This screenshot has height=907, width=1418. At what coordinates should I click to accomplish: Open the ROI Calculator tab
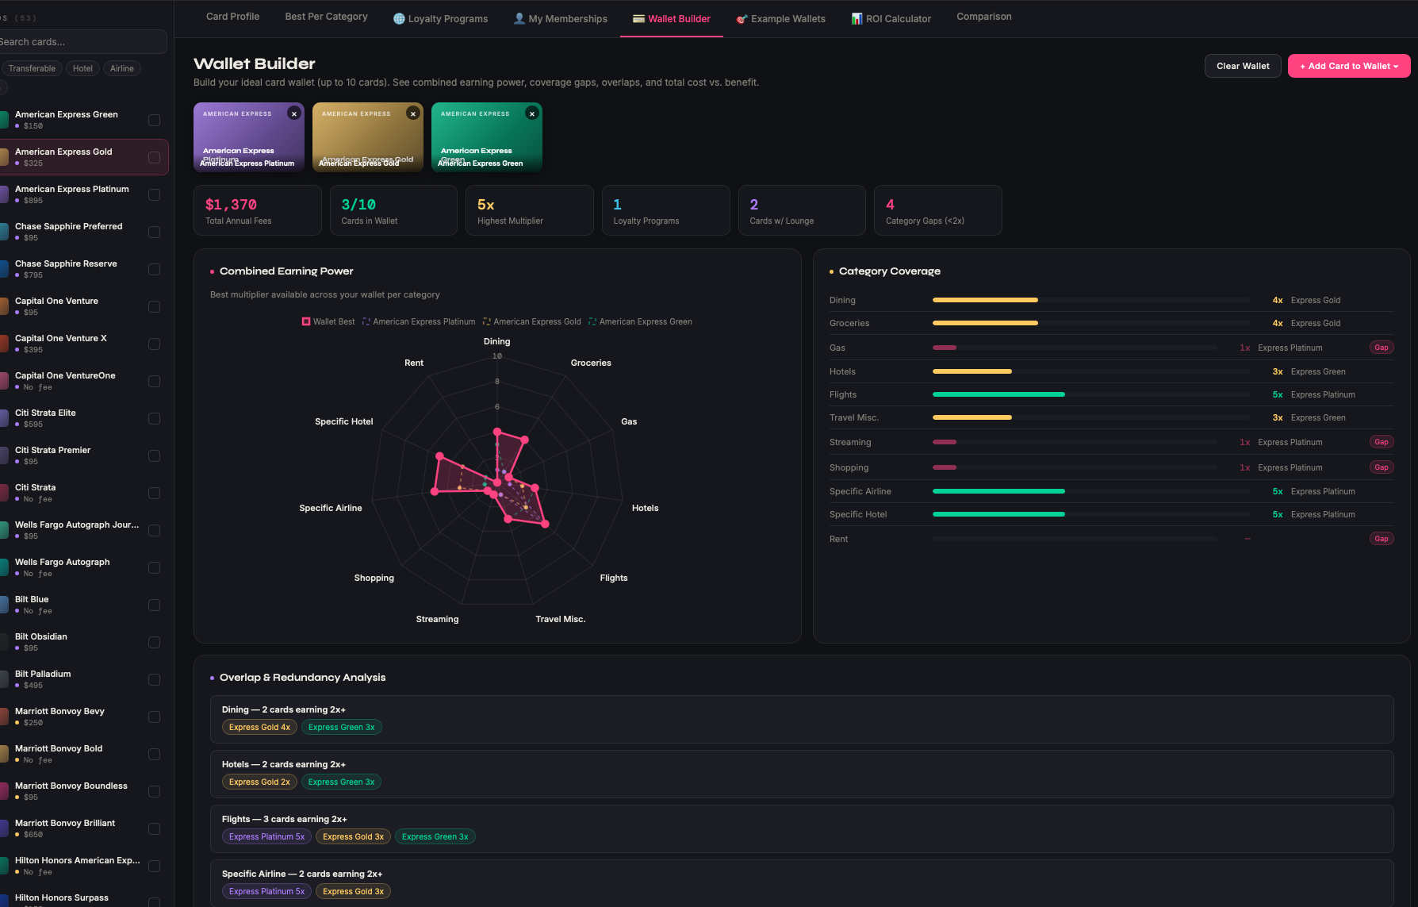pos(891,19)
